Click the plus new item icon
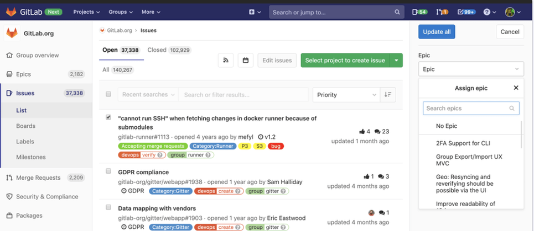The image size is (534, 231). coord(255,12)
